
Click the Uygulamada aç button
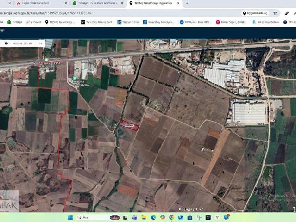tap(255, 13)
